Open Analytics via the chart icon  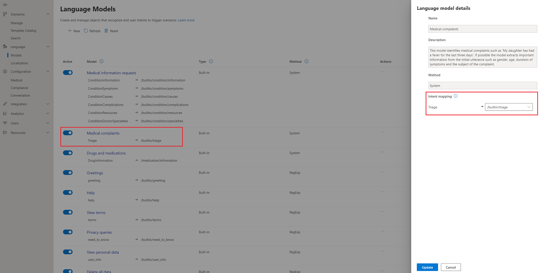pyautogui.click(x=5, y=114)
